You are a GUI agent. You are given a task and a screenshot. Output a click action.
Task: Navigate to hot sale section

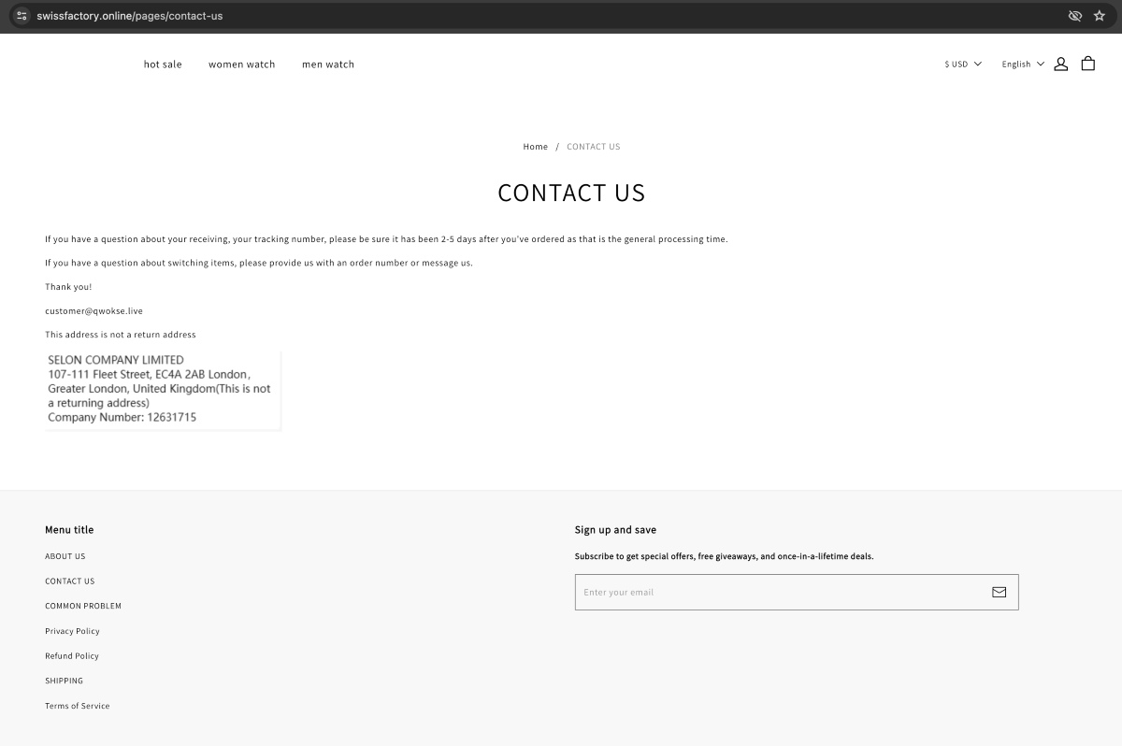point(162,64)
